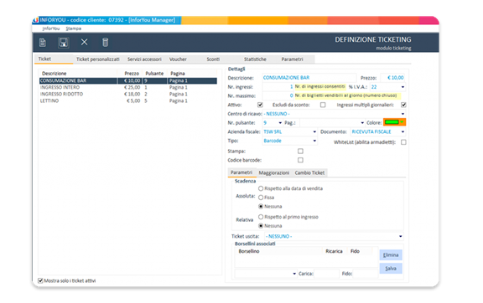Click the Pulsante column header

point(155,74)
